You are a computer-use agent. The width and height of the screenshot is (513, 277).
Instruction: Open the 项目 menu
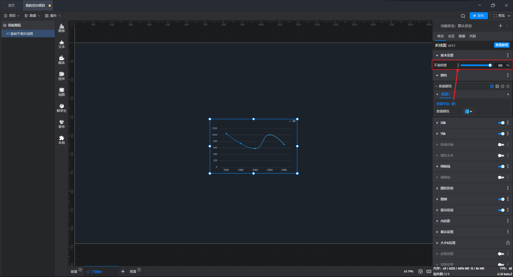pyautogui.click(x=12, y=16)
